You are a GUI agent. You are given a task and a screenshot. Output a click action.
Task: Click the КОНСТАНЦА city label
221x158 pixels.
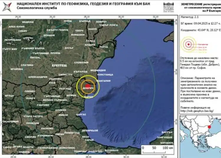click(105, 75)
